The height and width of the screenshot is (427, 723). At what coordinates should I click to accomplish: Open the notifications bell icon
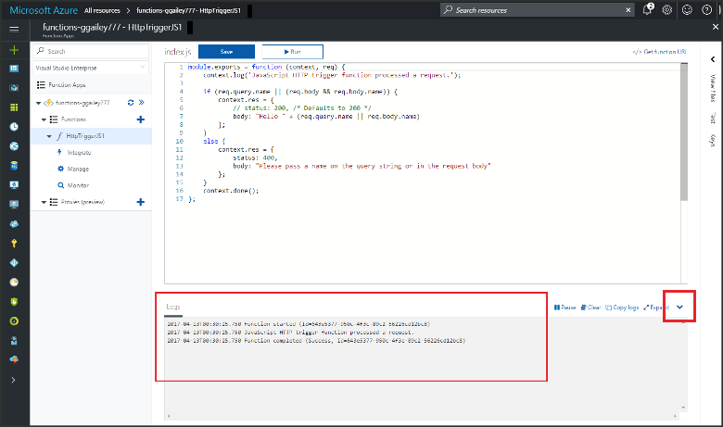point(647,9)
